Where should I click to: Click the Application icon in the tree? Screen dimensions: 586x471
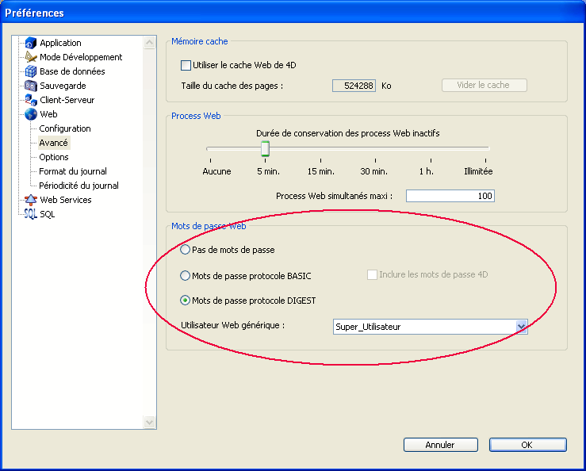(x=31, y=43)
